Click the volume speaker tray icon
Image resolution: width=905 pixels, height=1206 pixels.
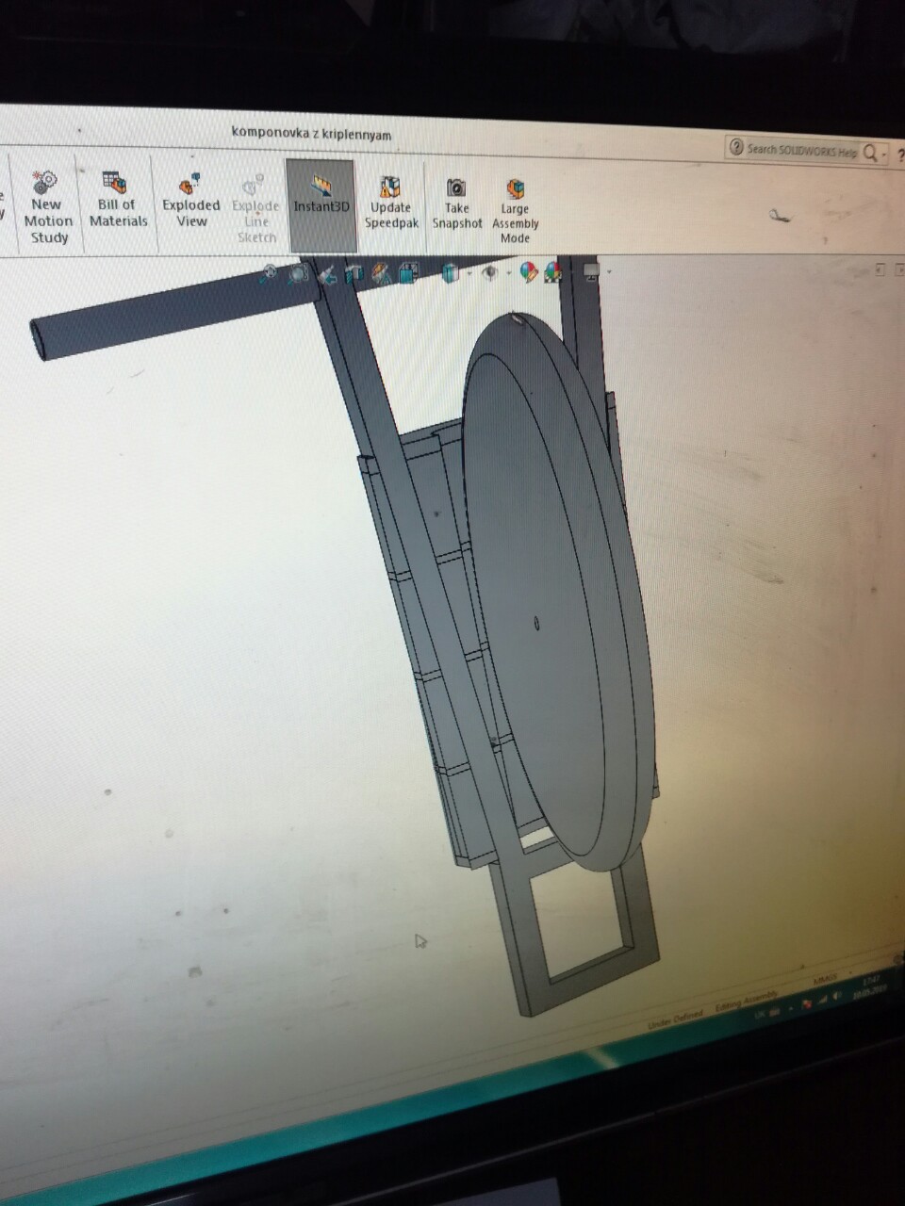pyautogui.click(x=838, y=997)
